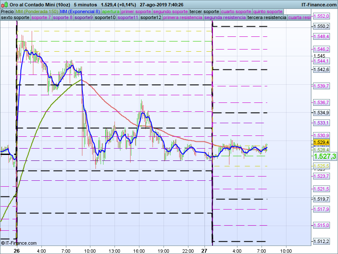This screenshot has height=254, width=338.
Task: Click the apertura legend label
Action: (111, 11)
